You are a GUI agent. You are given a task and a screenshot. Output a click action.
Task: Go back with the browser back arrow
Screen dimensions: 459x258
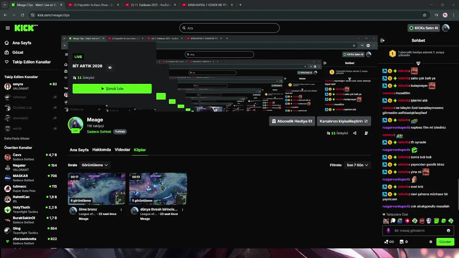(5, 15)
